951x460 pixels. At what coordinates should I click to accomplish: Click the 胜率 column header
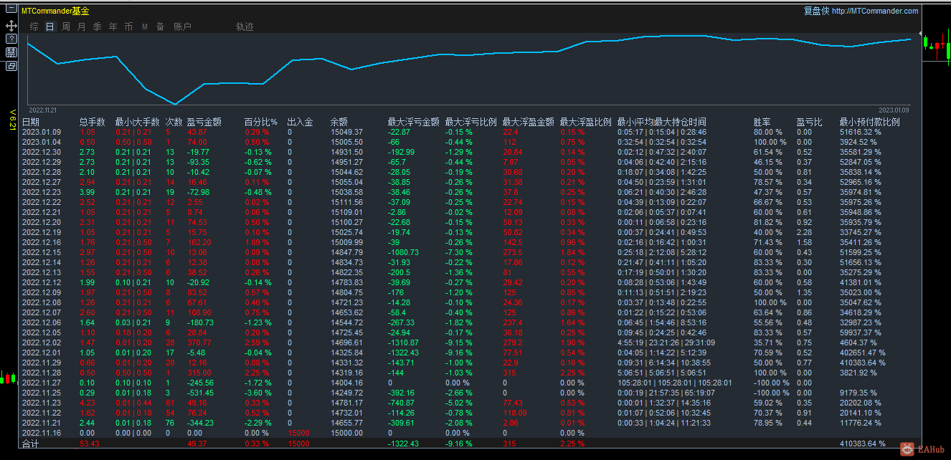point(762,122)
